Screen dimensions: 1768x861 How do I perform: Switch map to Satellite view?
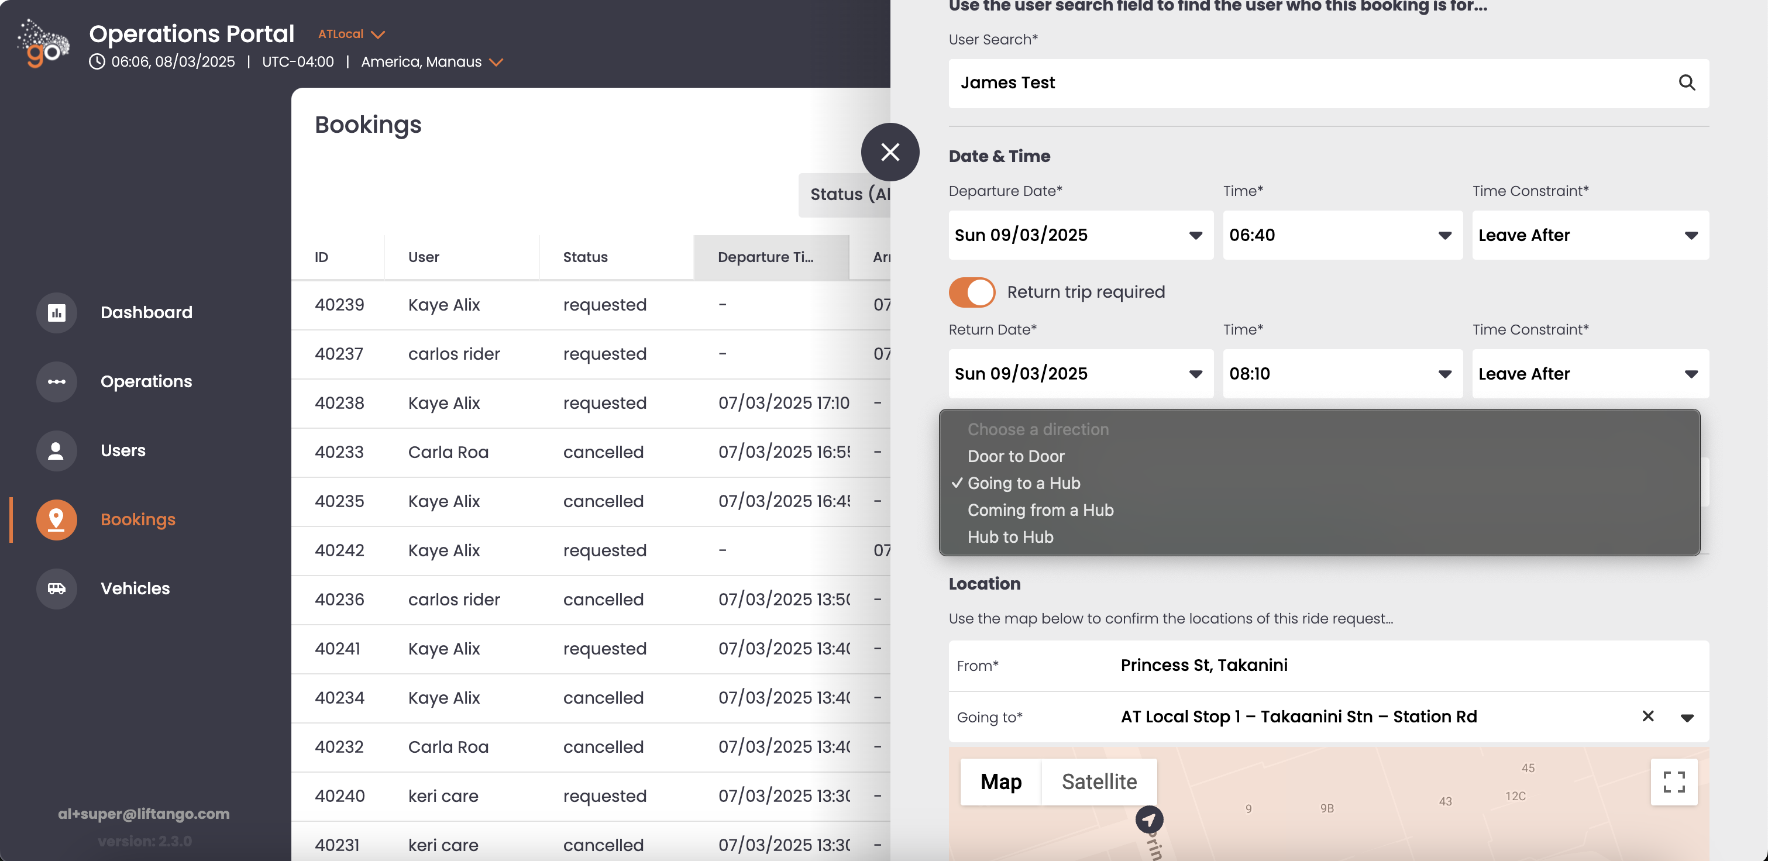click(x=1099, y=781)
